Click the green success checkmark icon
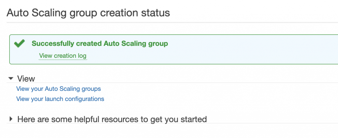 [x=19, y=44]
